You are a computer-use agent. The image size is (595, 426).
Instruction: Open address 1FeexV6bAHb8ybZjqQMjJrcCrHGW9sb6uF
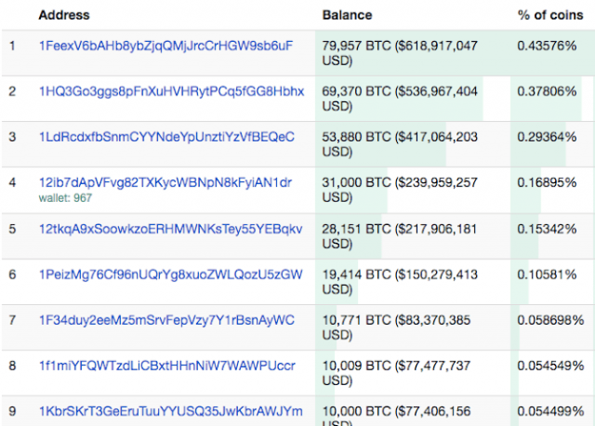click(165, 46)
